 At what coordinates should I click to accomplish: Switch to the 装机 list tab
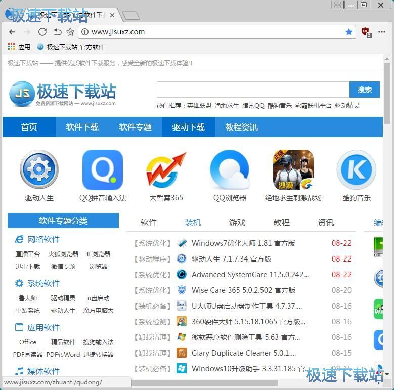[x=193, y=222]
